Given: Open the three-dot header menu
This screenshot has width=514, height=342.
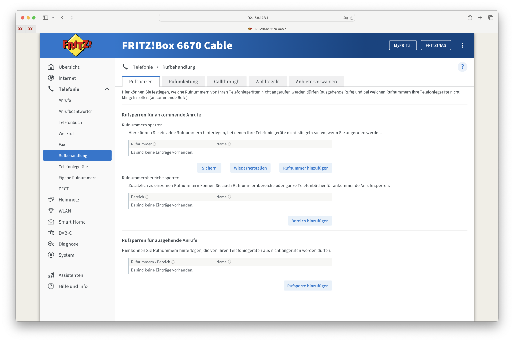Looking at the screenshot, I should [462, 45].
